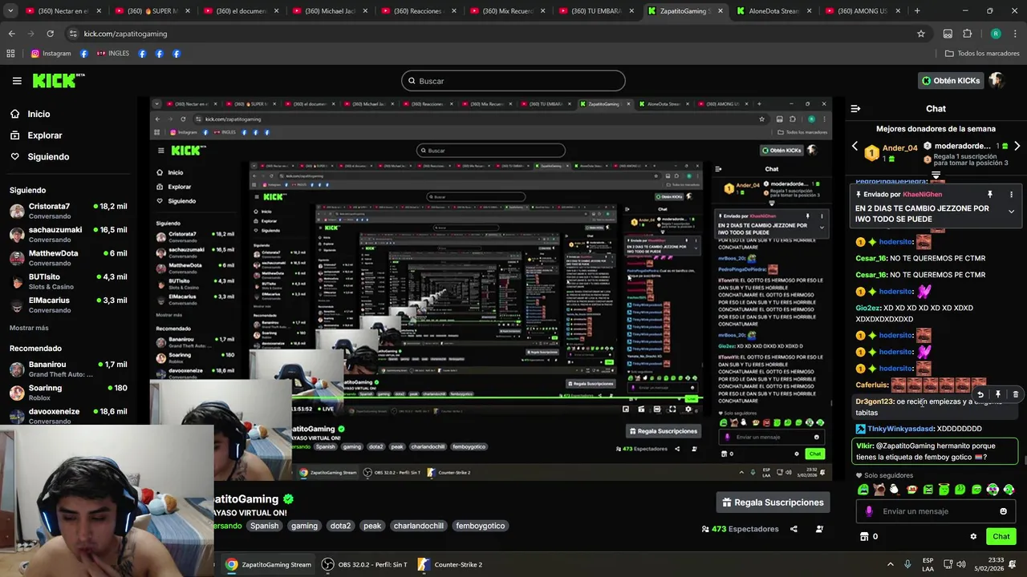Insert the first green crying emote
Screen dimensions: 1027x577
point(863,490)
